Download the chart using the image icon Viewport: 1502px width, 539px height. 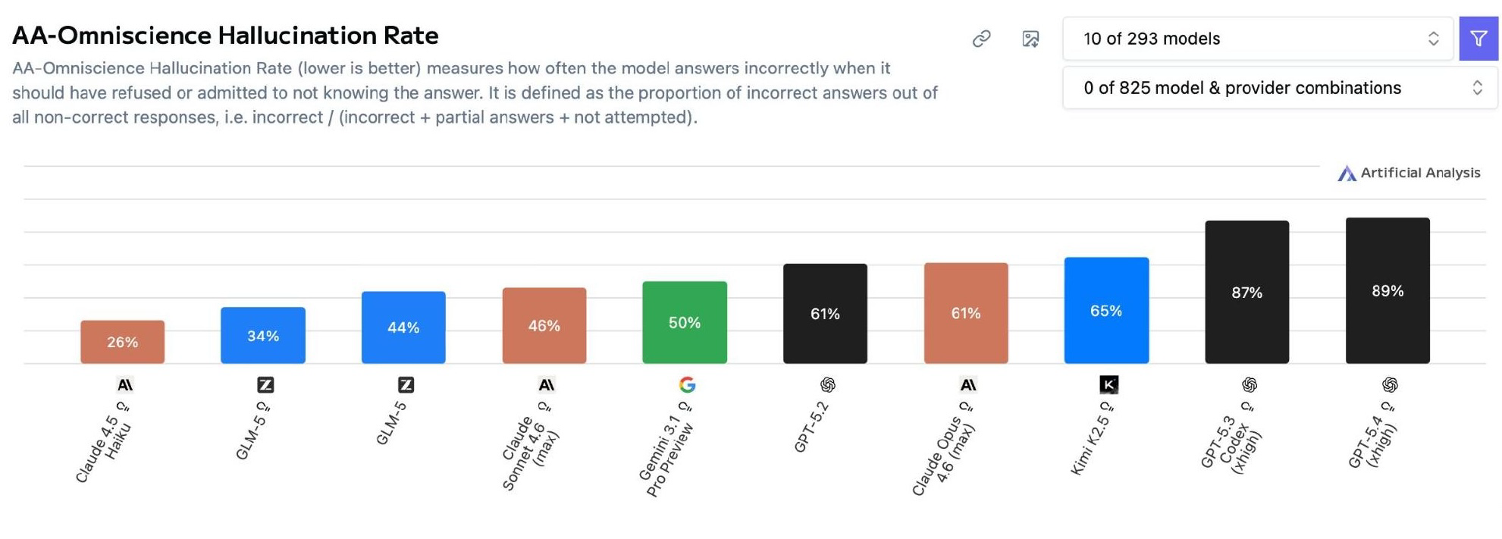[1030, 39]
